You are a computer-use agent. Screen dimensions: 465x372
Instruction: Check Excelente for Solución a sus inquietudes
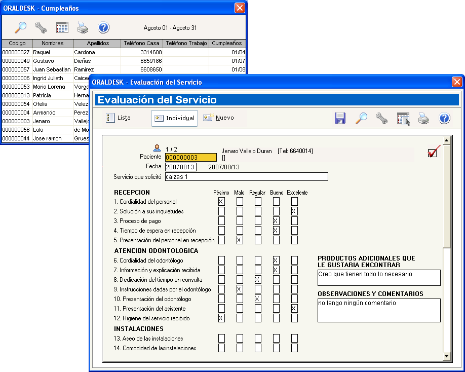pos(294,211)
